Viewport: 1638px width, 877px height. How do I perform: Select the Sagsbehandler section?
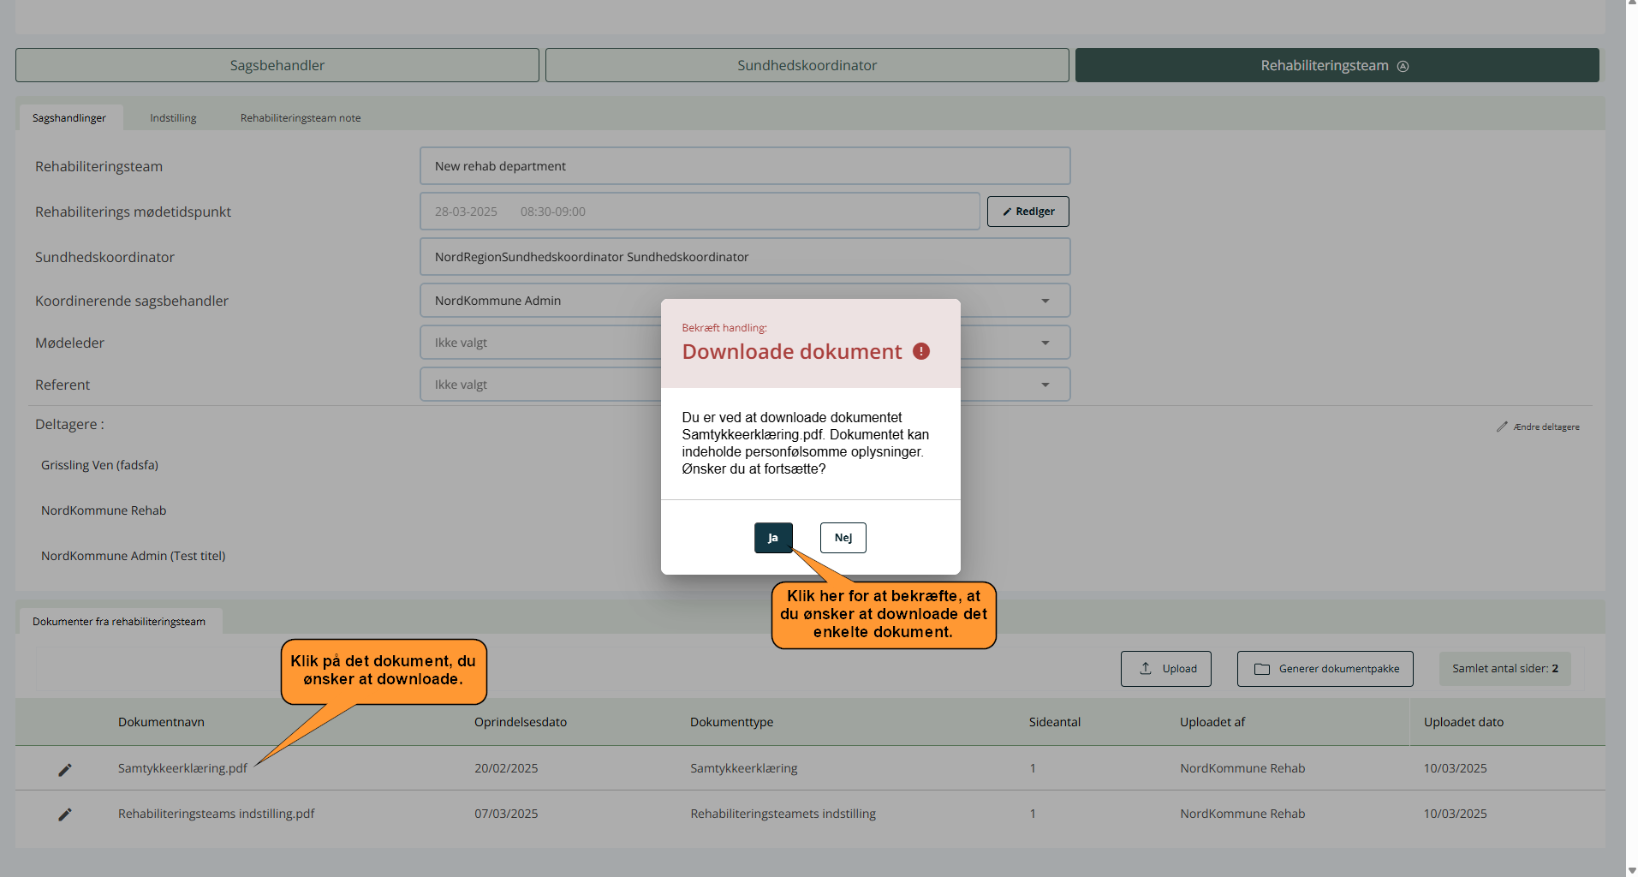[x=277, y=65]
